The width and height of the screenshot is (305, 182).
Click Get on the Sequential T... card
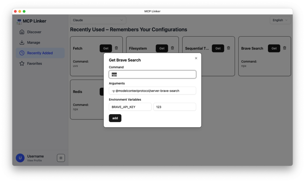point(218,48)
